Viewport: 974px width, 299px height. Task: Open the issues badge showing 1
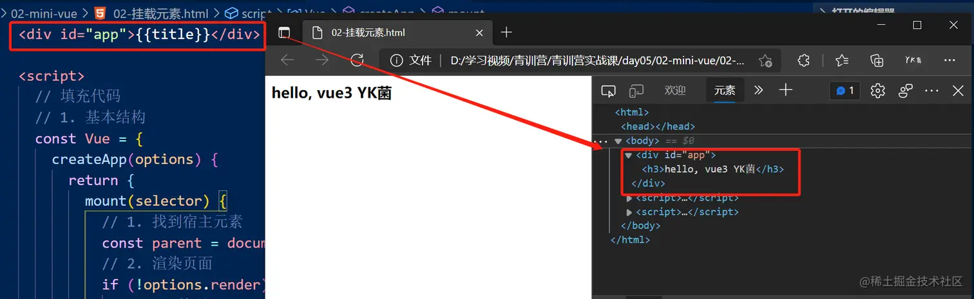pos(845,91)
